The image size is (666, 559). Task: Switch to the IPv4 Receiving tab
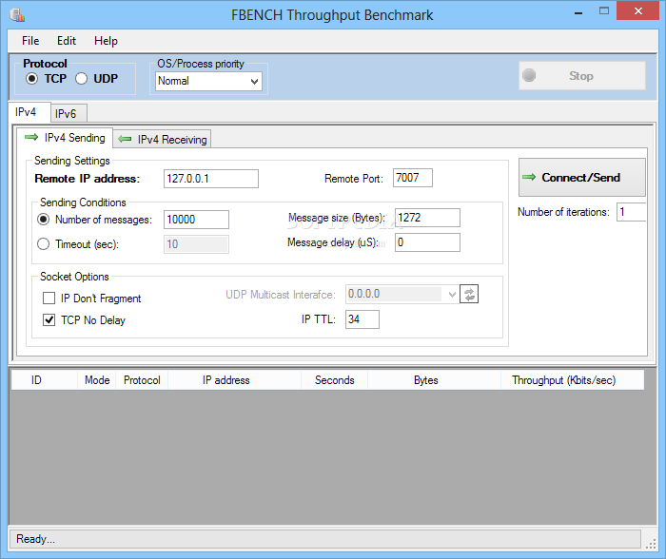(x=163, y=140)
